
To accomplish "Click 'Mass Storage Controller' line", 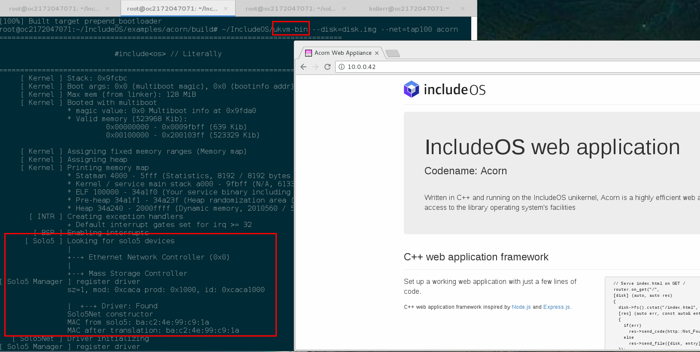I will (138, 273).
